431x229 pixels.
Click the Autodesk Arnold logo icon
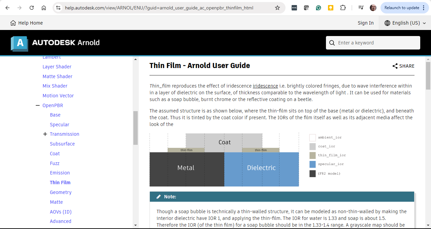[x=20, y=43]
